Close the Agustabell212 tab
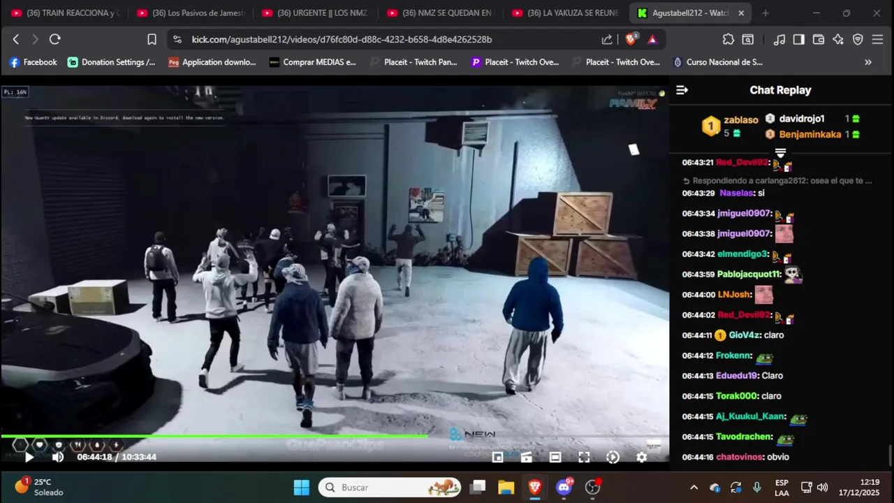 coord(741,13)
